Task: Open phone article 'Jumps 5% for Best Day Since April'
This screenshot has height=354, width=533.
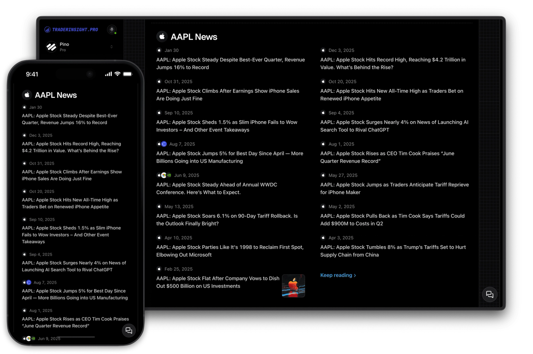Action: click(x=75, y=294)
